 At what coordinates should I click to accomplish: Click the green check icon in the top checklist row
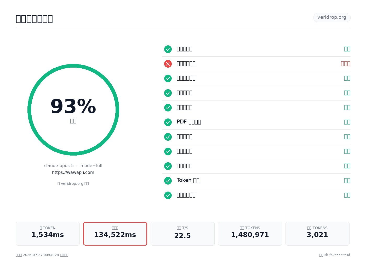point(168,49)
